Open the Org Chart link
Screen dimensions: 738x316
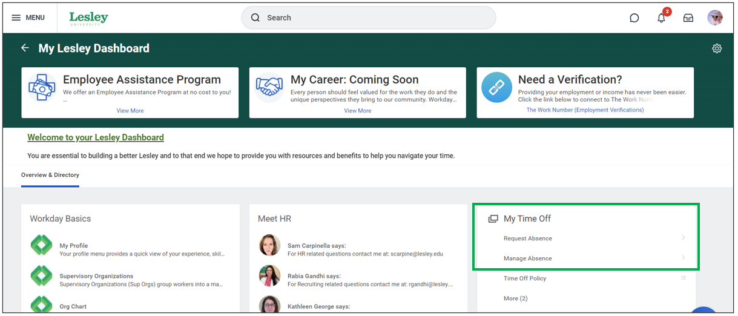[73, 306]
